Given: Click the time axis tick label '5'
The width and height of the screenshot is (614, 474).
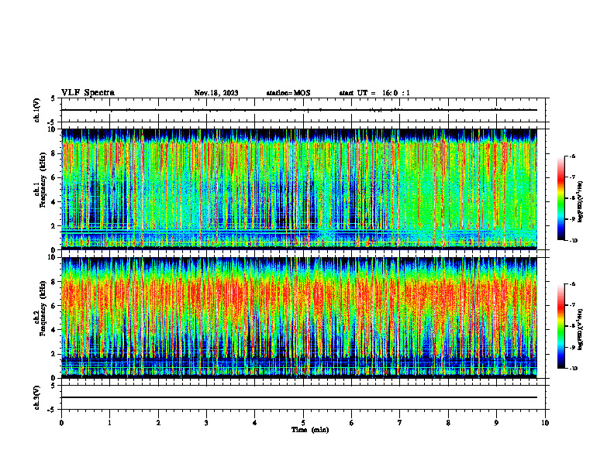Looking at the screenshot, I should tap(303, 423).
